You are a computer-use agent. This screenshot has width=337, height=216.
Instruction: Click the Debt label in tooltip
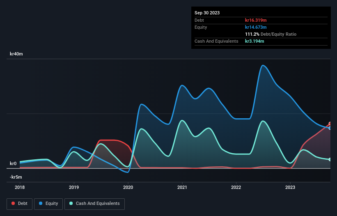199,20
